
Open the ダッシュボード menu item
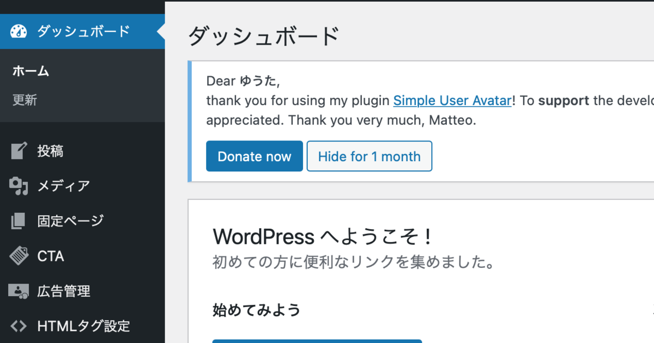[82, 31]
